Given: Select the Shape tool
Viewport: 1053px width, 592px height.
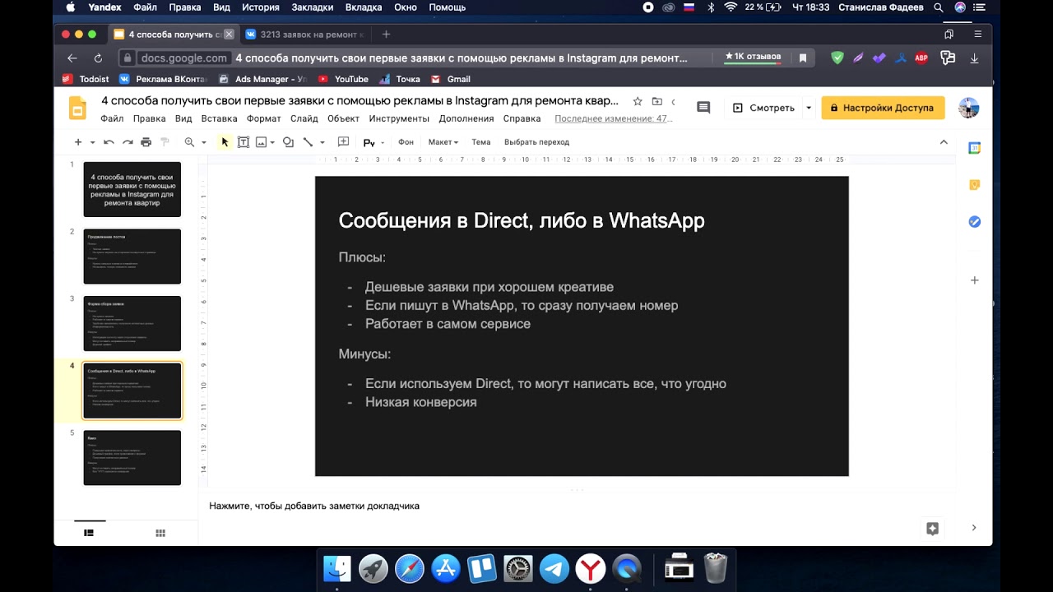Looking at the screenshot, I should [x=288, y=142].
